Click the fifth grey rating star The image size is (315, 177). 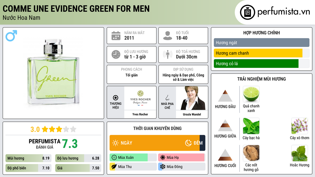point(73,129)
